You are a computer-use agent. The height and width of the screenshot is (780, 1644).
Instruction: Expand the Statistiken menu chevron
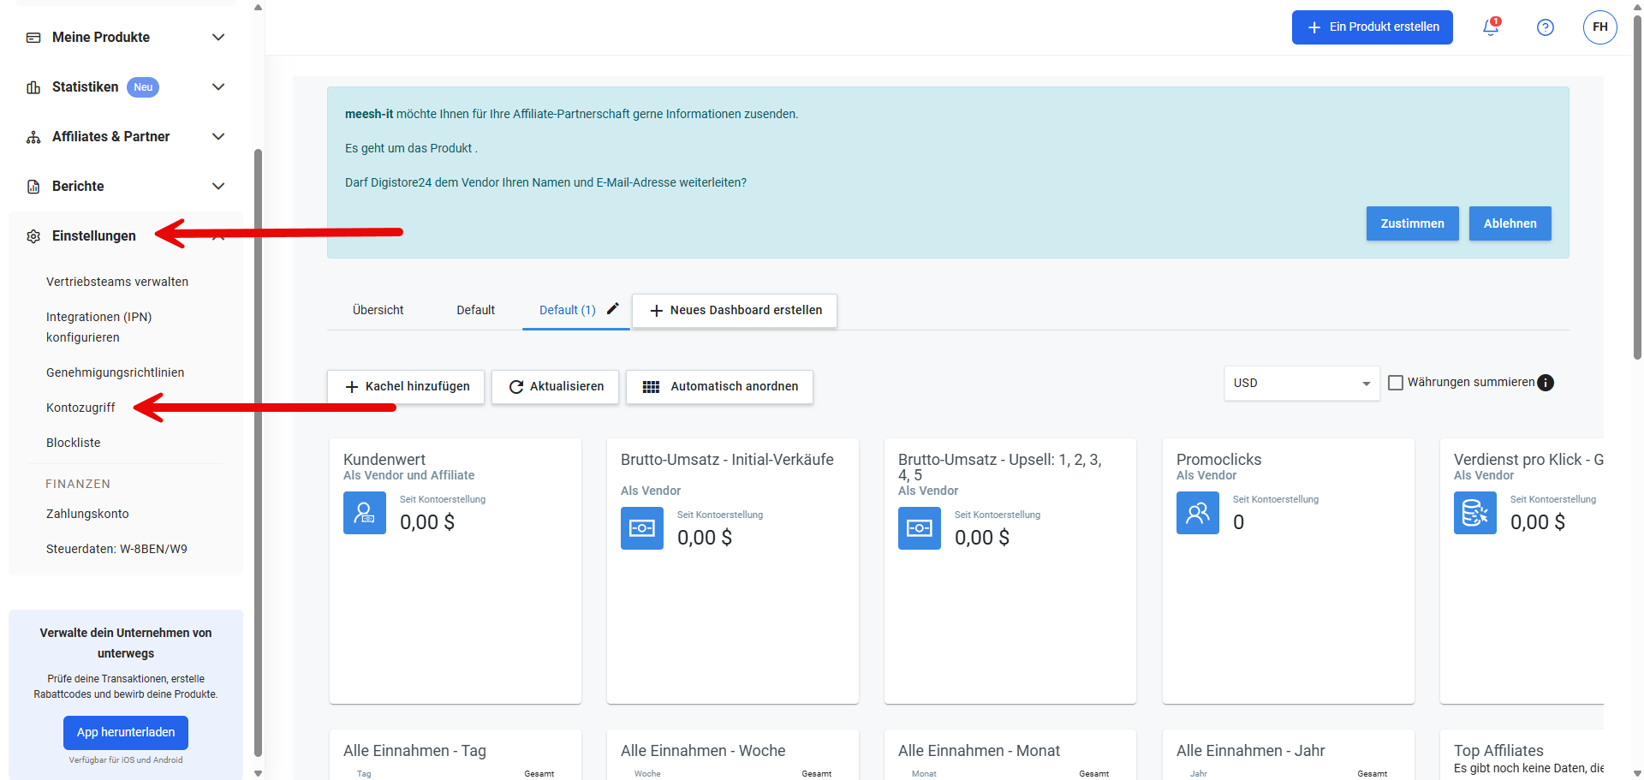pyautogui.click(x=218, y=87)
